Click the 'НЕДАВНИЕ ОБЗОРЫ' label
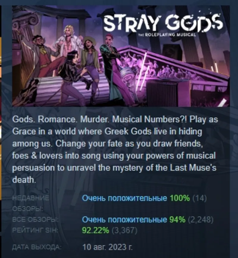The height and width of the screenshot is (258, 238). (31, 203)
